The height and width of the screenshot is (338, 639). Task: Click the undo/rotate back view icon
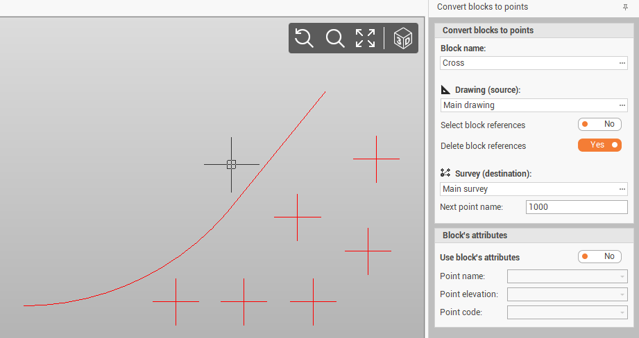pyautogui.click(x=304, y=38)
